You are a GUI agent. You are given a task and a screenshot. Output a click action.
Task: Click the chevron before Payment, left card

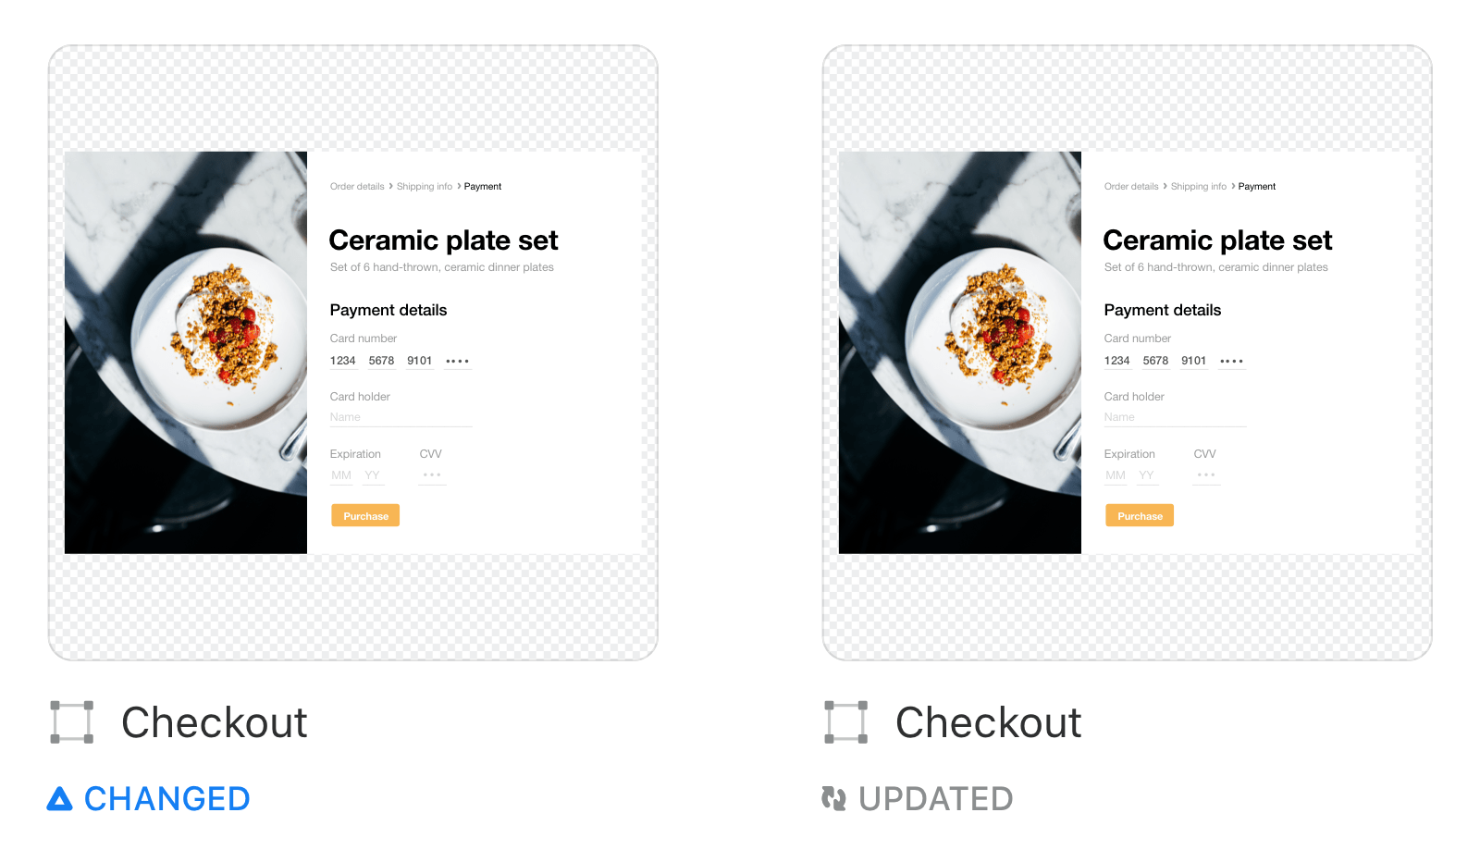(x=459, y=186)
